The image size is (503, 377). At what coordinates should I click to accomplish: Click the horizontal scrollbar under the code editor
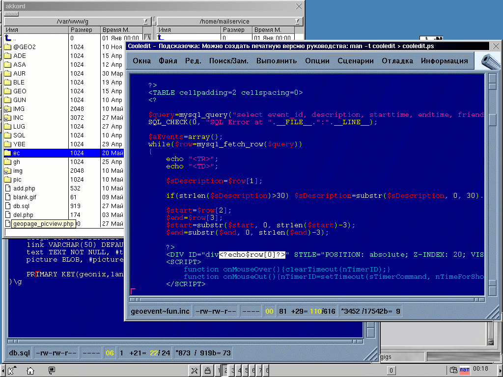click(x=305, y=299)
